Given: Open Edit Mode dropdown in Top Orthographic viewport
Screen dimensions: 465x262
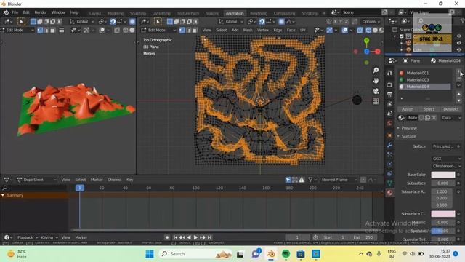Looking at the screenshot, I should tap(158, 30).
